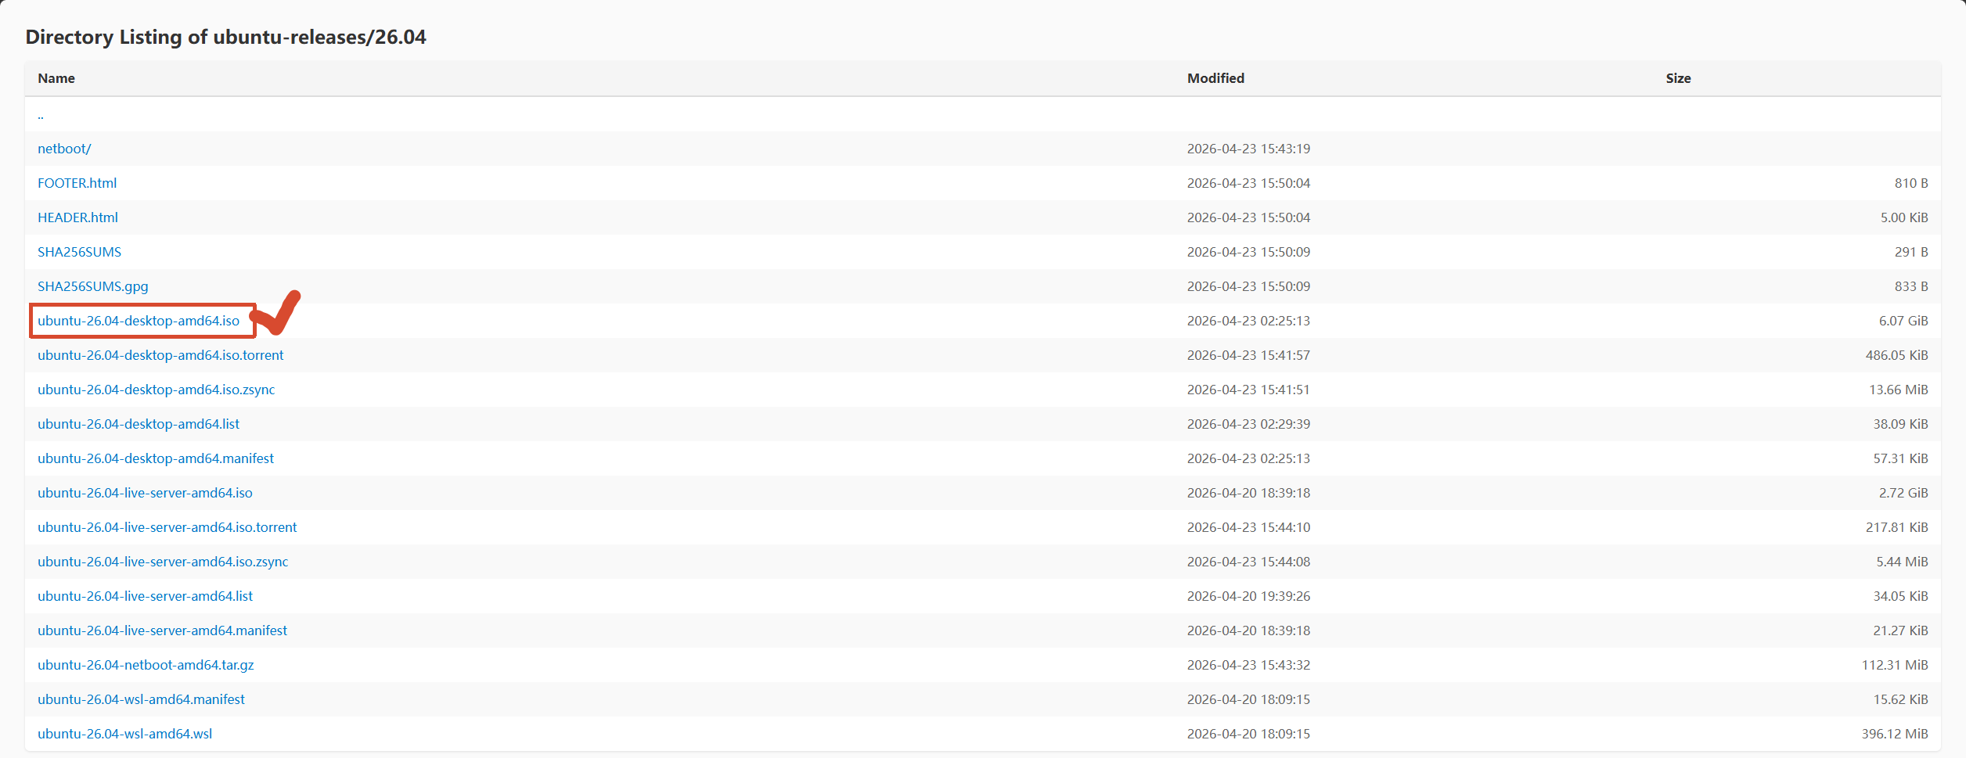
Task: Select modified date 2026-04-23 15:41:57
Action: [1248, 355]
